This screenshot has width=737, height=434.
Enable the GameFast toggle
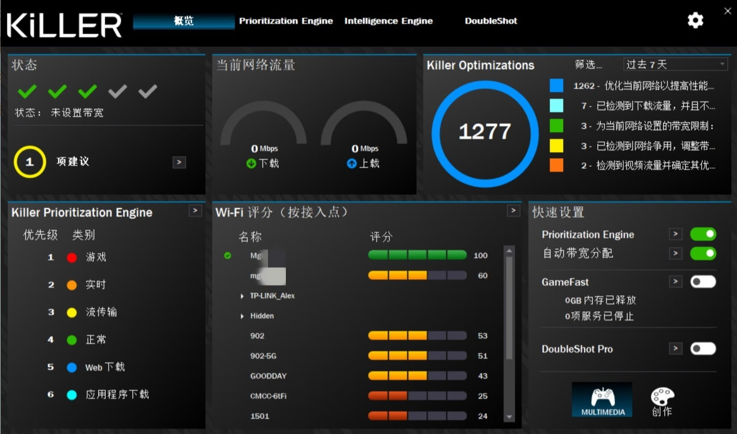point(703,281)
